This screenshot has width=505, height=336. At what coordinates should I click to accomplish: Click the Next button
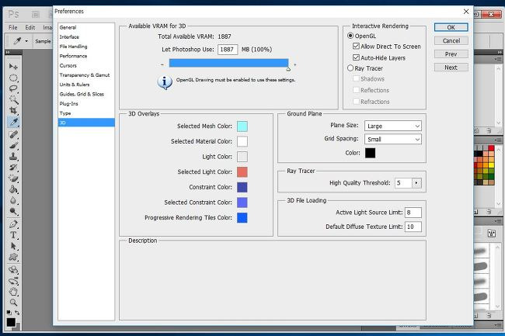[451, 68]
